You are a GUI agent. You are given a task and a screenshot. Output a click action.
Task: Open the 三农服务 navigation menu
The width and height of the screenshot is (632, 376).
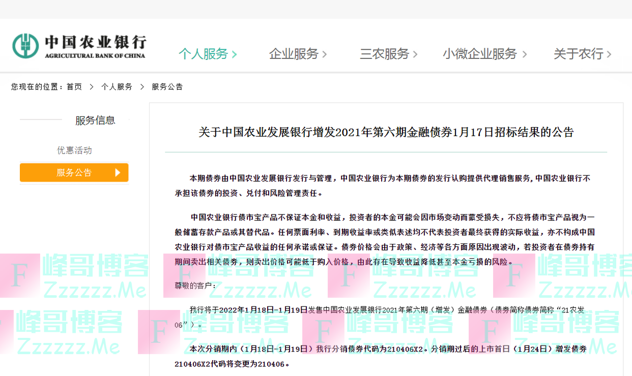coord(389,54)
